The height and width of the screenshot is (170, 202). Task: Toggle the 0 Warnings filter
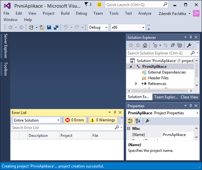(x=103, y=120)
